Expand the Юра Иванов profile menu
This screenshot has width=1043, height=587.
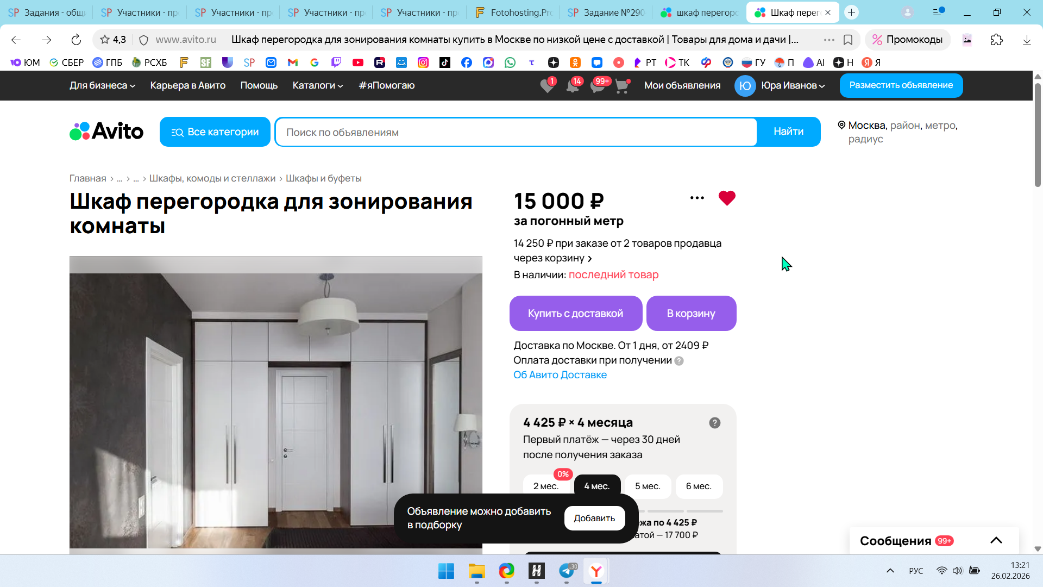point(792,85)
